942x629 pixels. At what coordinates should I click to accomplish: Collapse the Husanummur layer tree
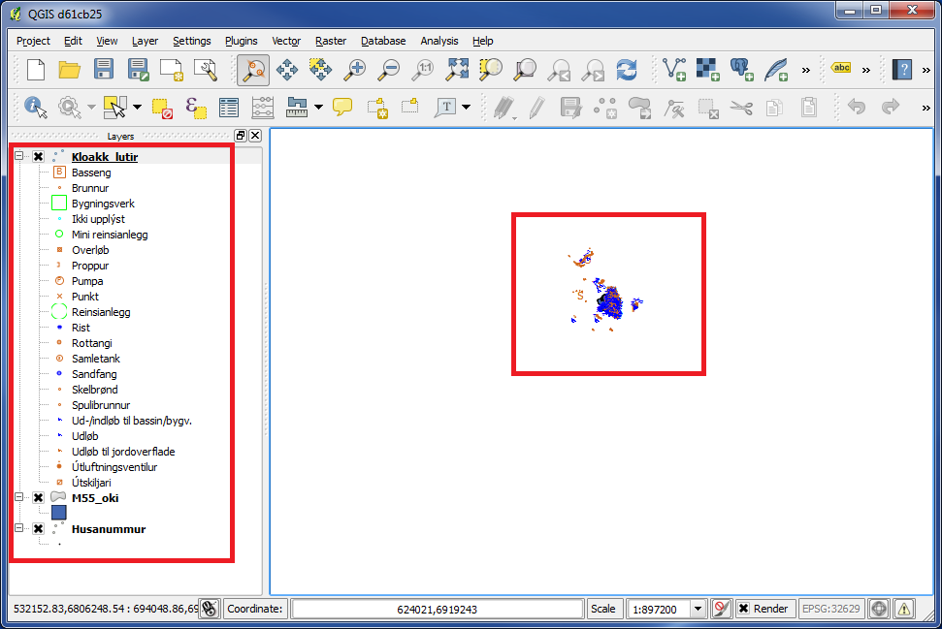pos(19,528)
